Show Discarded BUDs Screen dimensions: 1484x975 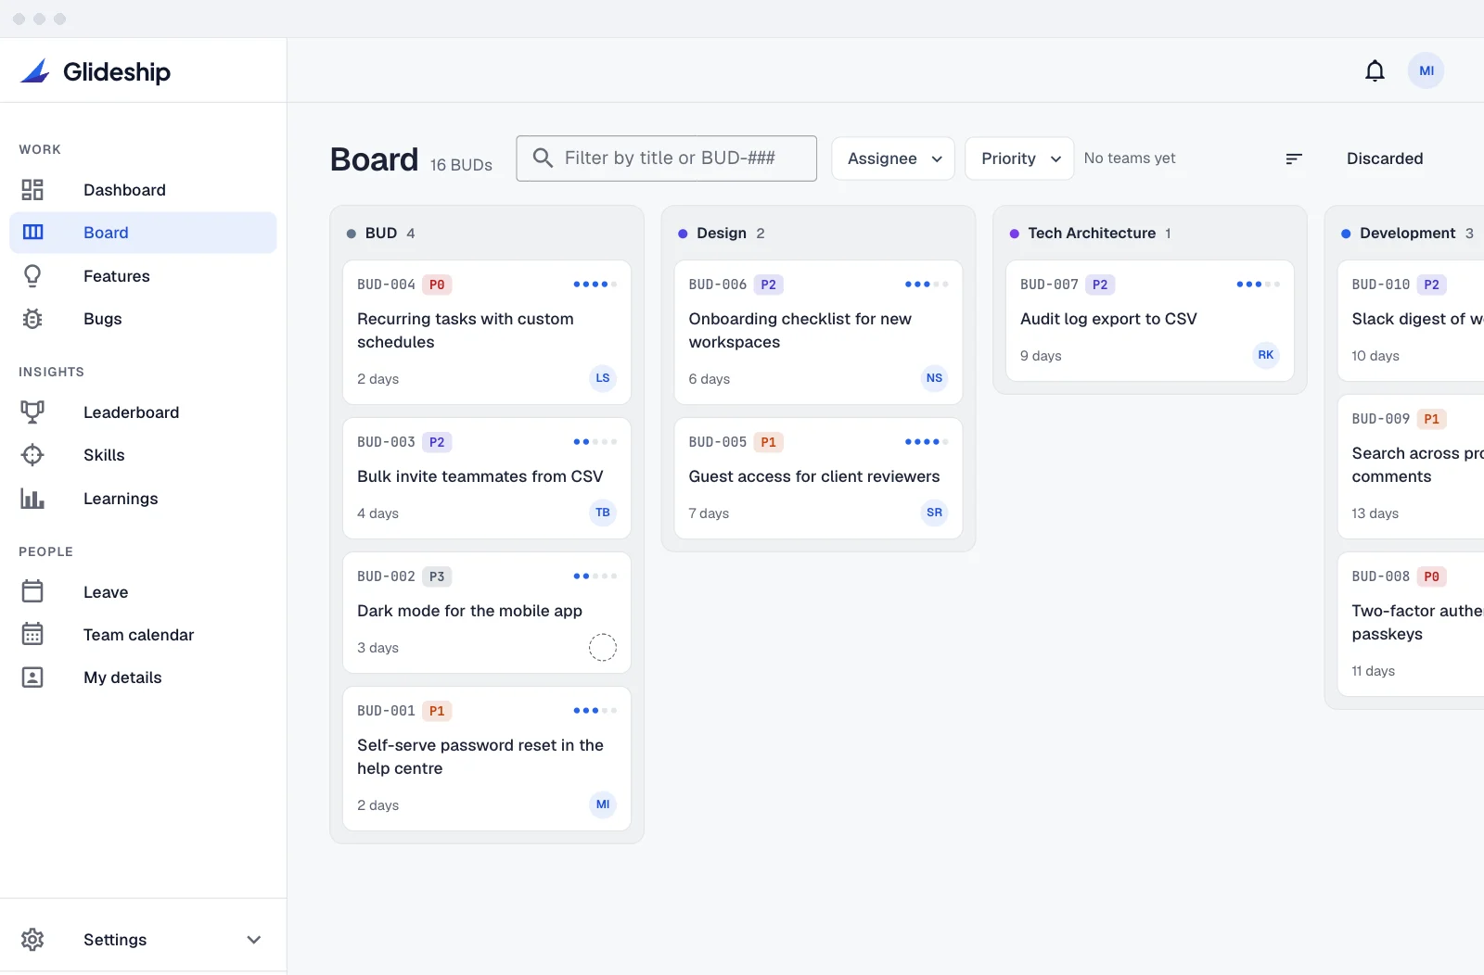1384,158
